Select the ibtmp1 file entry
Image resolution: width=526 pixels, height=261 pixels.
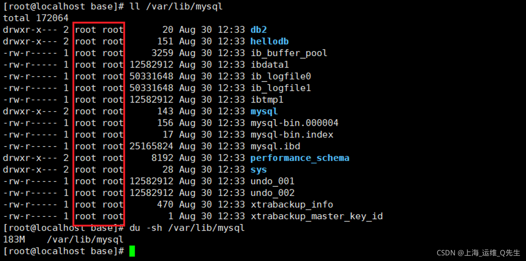(267, 100)
